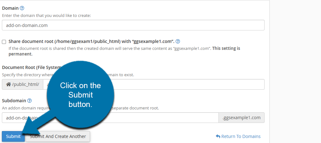Click the bold Domain field label
This screenshot has width=321, height=143.
[10, 8]
